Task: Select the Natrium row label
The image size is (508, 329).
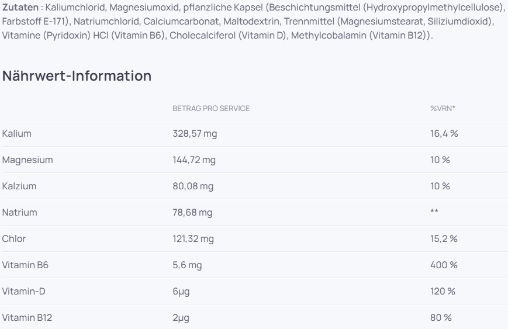Action: point(19,213)
